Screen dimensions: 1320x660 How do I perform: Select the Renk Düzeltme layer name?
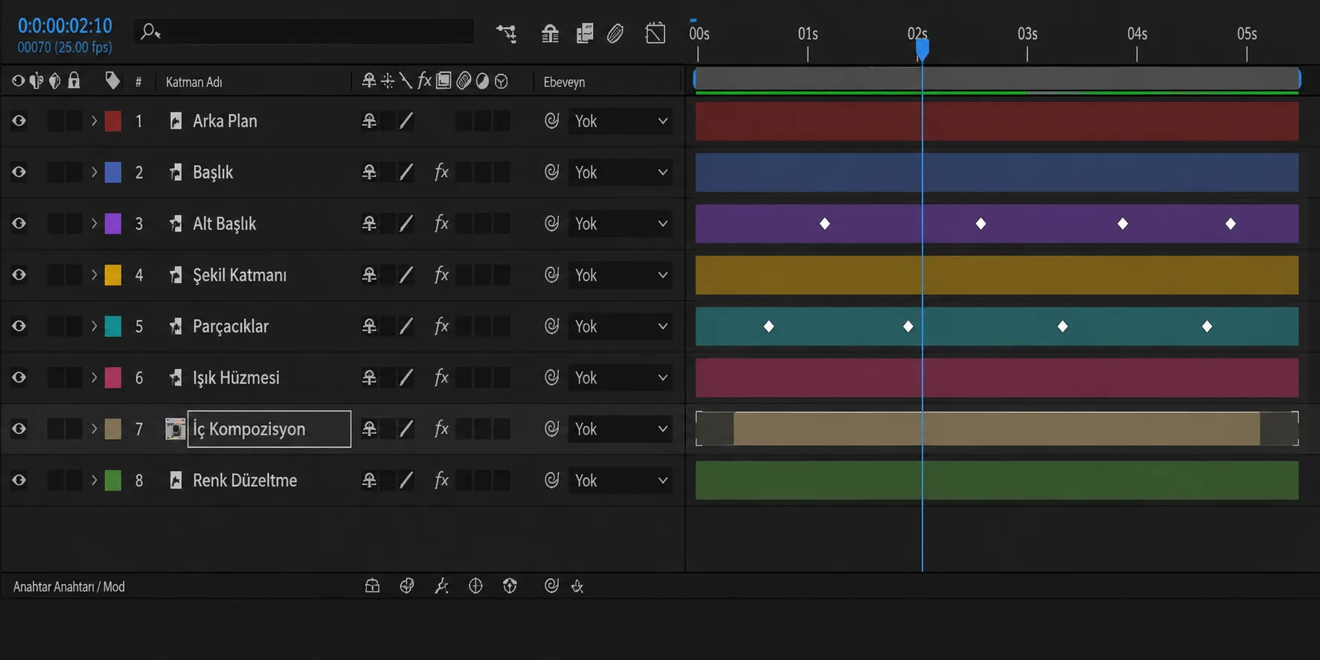[x=245, y=480]
